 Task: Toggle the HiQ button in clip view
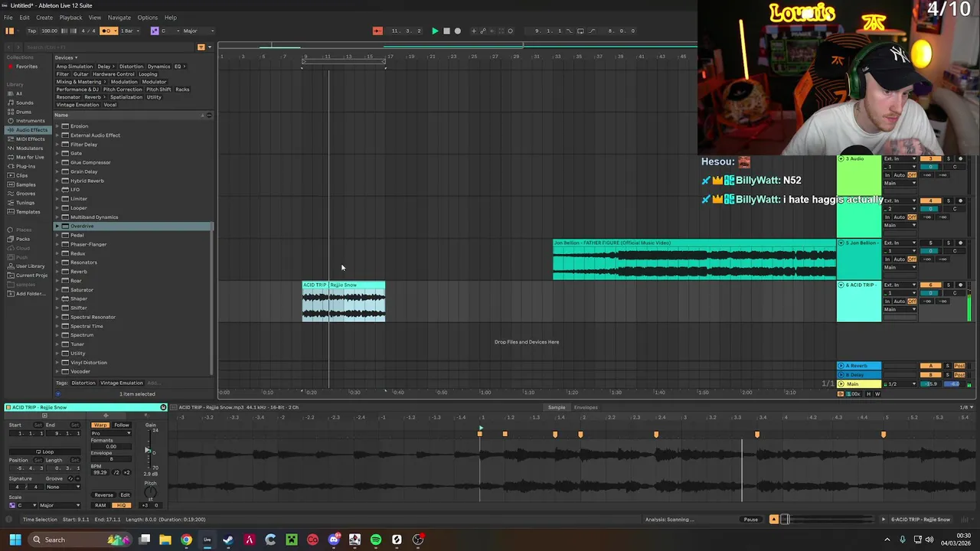click(x=121, y=505)
